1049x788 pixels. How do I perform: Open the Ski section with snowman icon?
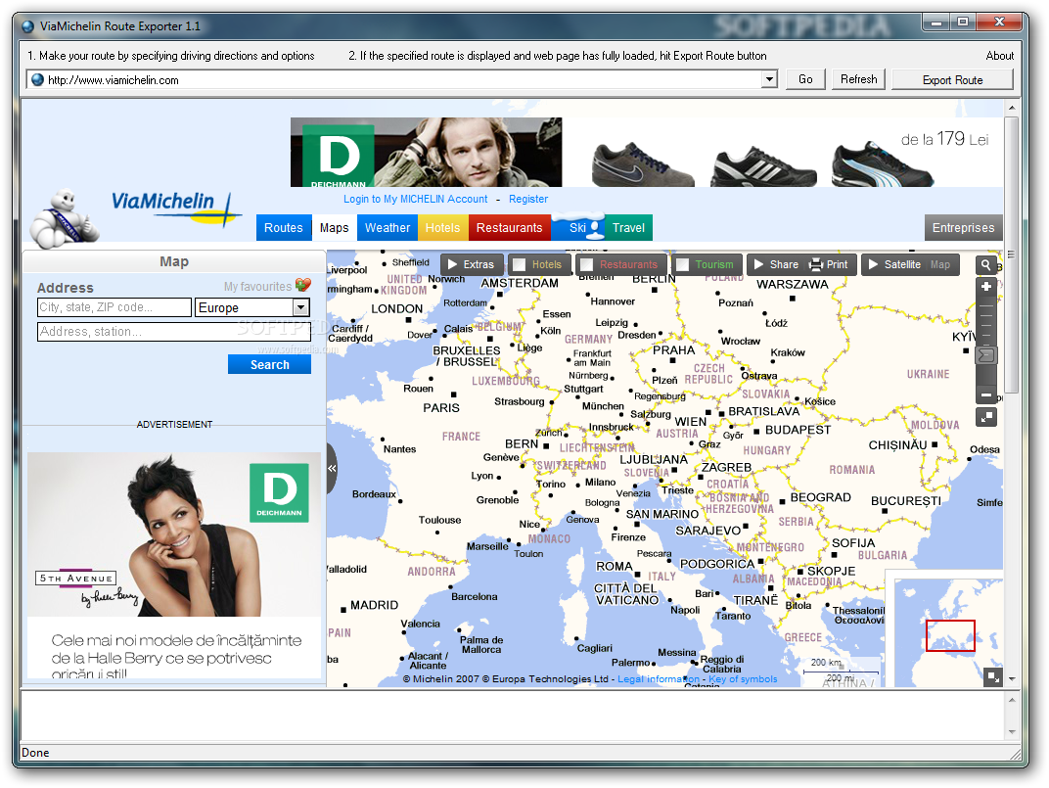(x=578, y=228)
